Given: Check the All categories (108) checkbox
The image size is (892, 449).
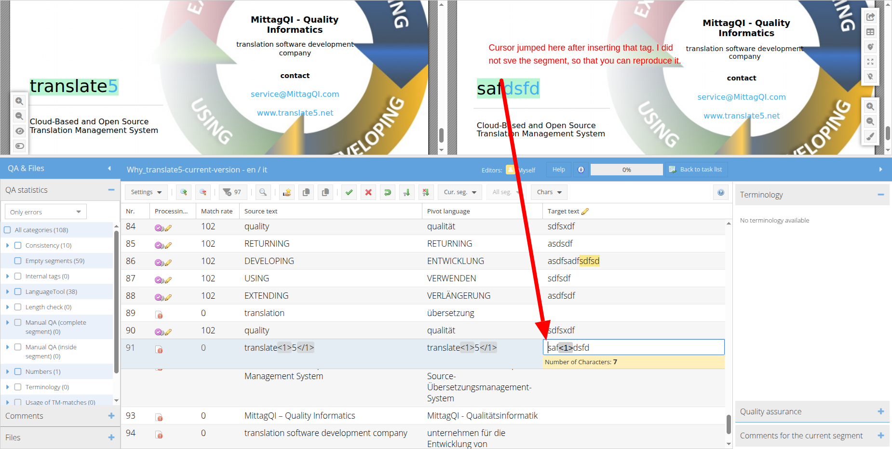Looking at the screenshot, I should click(8, 230).
